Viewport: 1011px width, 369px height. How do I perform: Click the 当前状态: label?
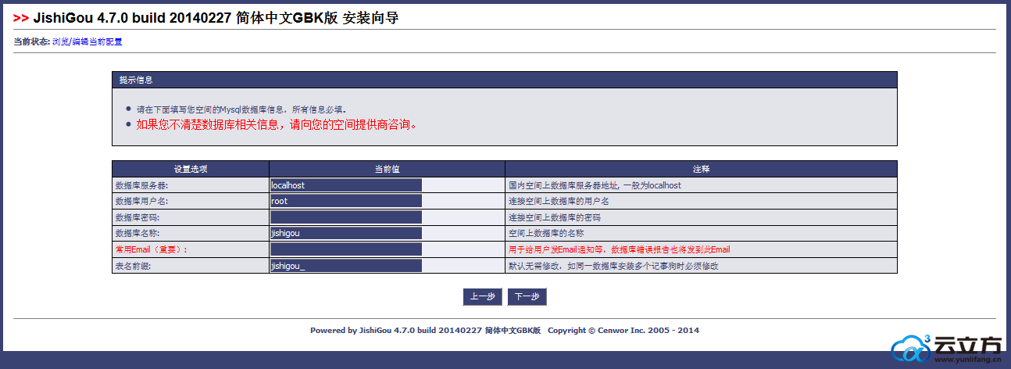tap(32, 41)
